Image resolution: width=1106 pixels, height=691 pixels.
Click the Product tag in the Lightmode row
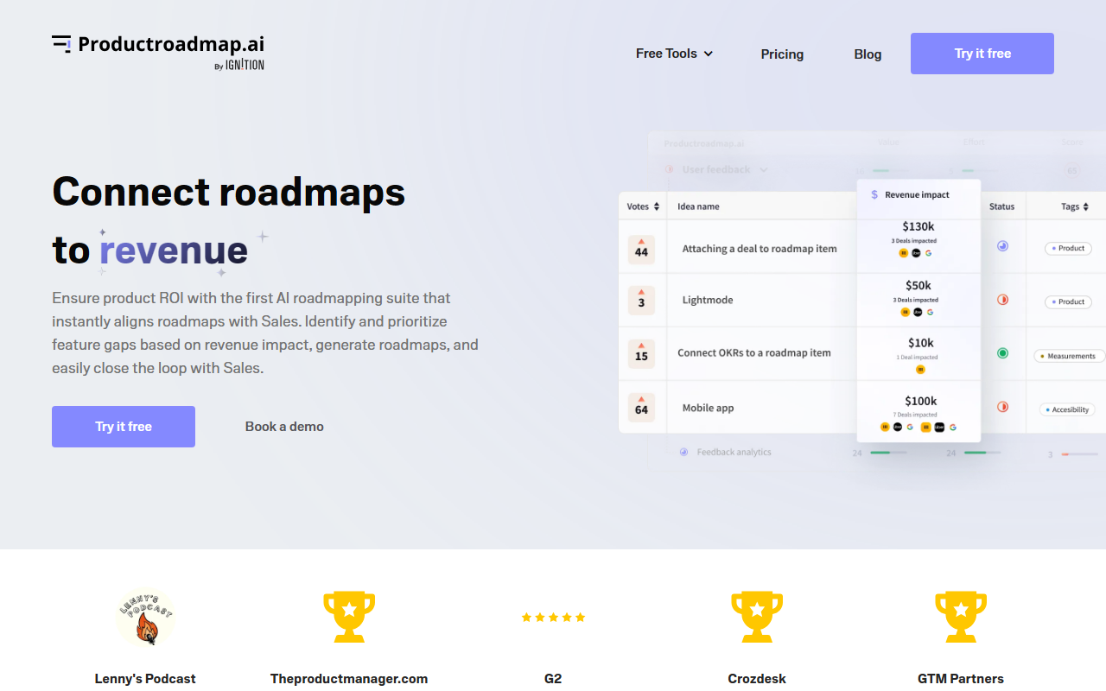point(1068,302)
